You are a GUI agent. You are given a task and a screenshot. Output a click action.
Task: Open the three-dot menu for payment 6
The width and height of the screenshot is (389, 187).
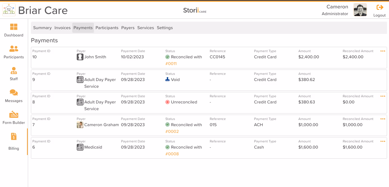pos(383,141)
